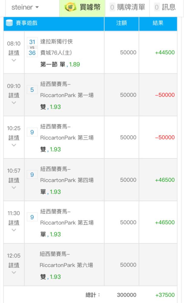Screen dimensions: 184x303
Task: Expand the chevron under 08:10 詳情
Action: [x=14, y=60]
